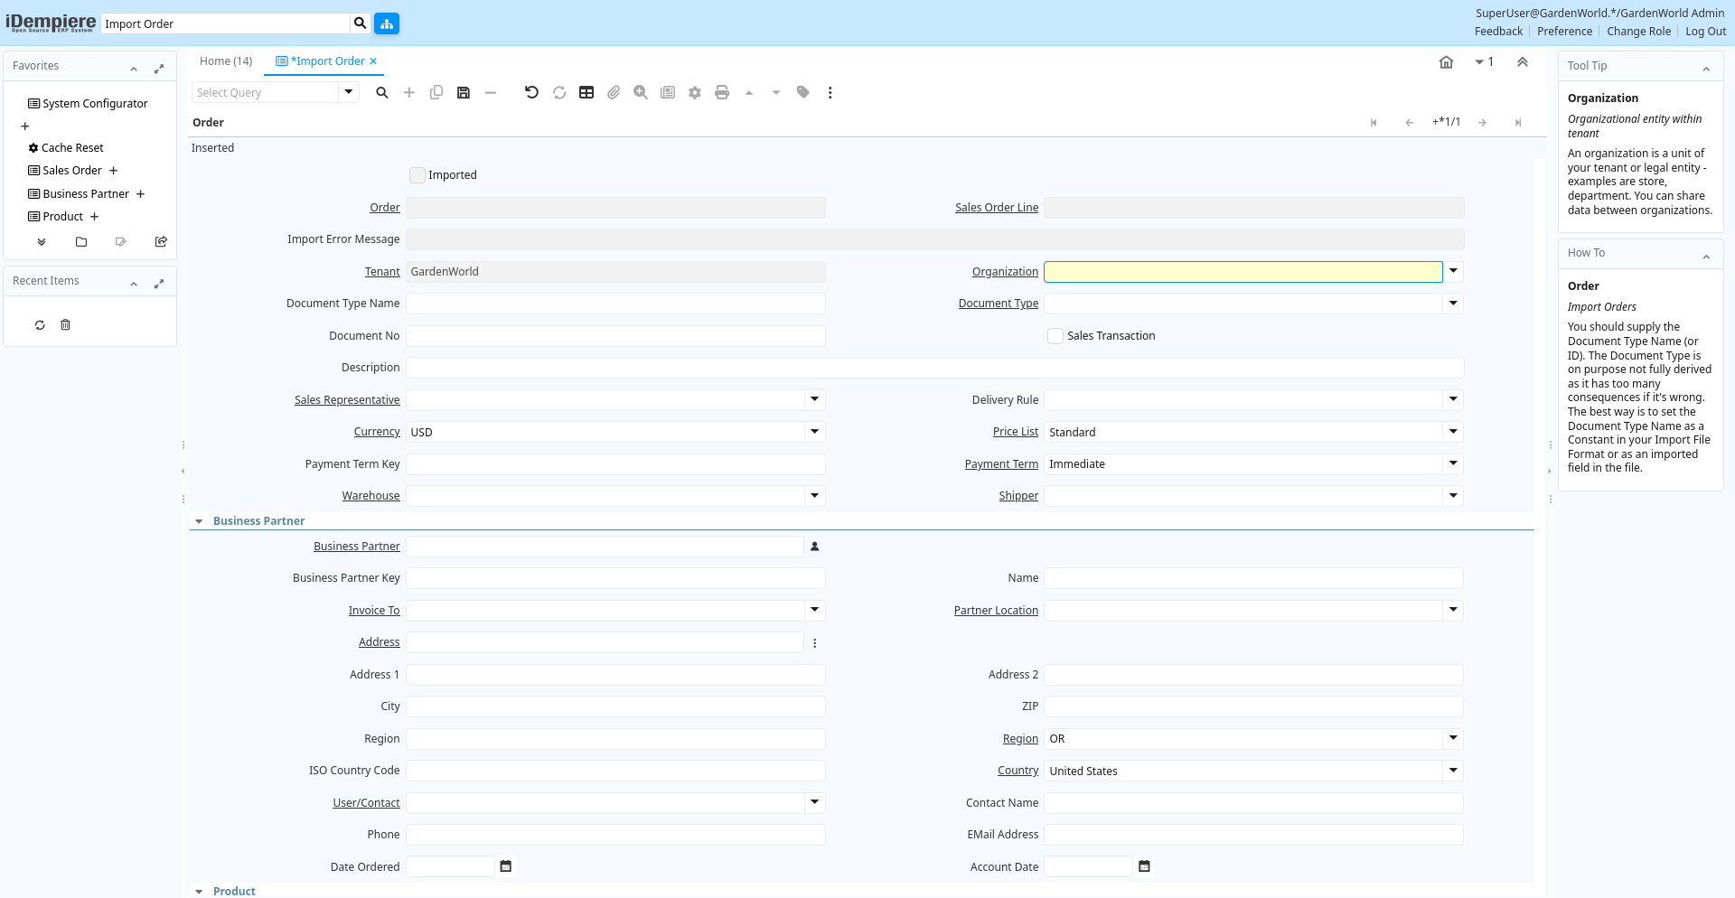The width and height of the screenshot is (1735, 898).
Task: Switch to the Home (14) tab
Action: point(226,61)
